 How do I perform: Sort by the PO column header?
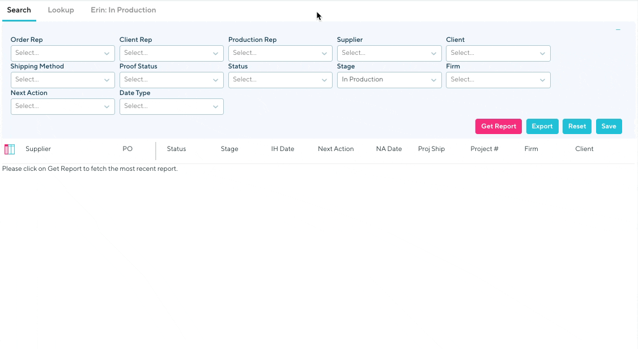[127, 149]
